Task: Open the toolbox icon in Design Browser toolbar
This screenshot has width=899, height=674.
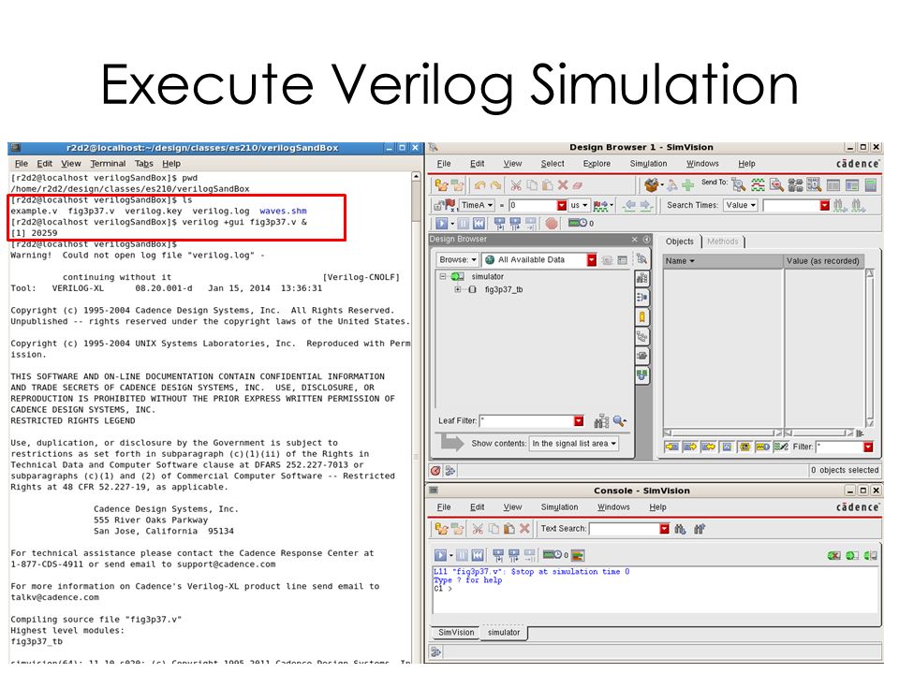Action: 652,185
